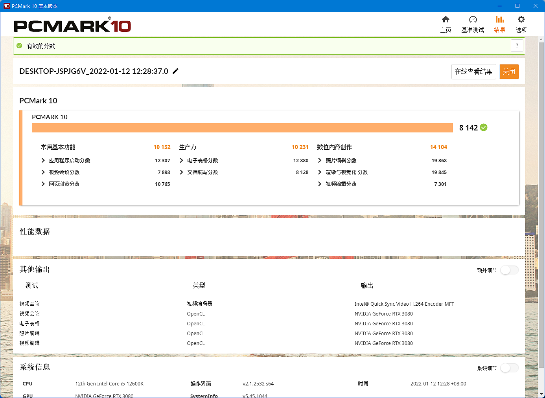Click the 电子表格 test row
Screen dimensions: 545x398
29,323
